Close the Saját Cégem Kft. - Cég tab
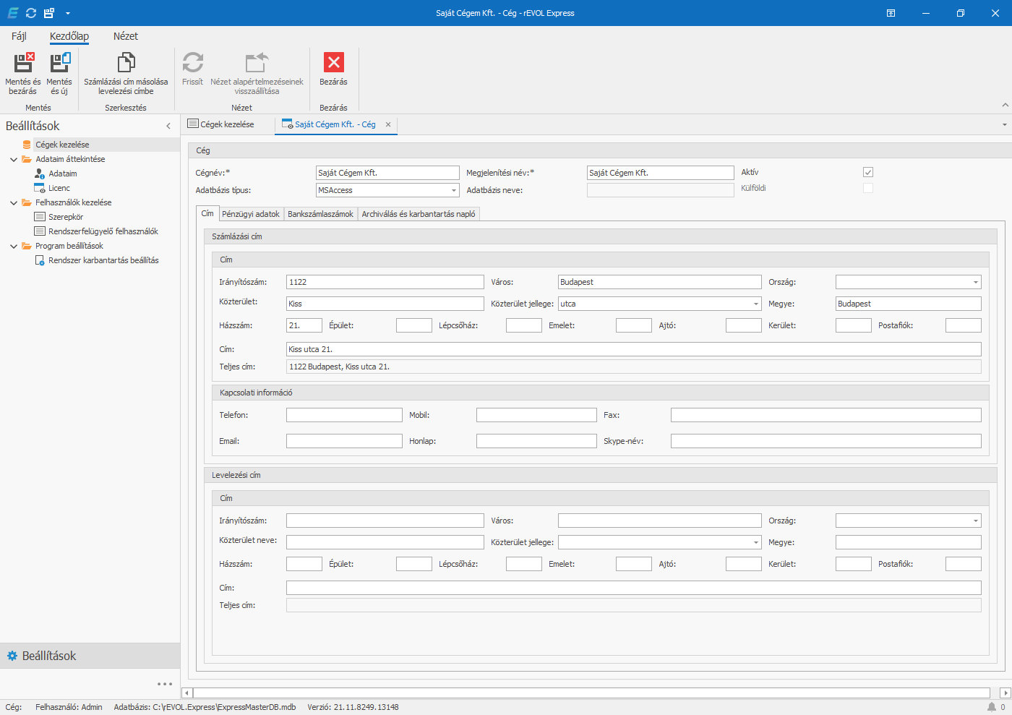The height and width of the screenshot is (715, 1012). [388, 124]
